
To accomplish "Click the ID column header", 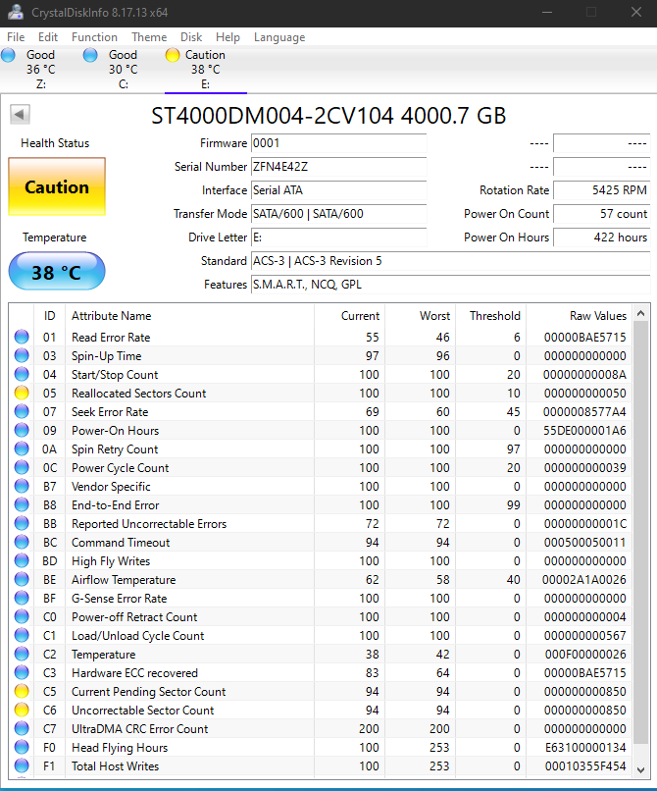I will pyautogui.click(x=49, y=316).
